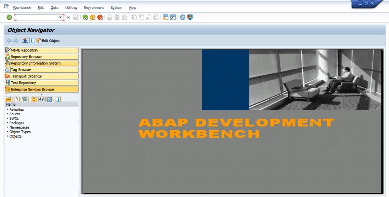The image size is (389, 197).
Task: Click the red Cancel icon
Action: pyautogui.click(x=100, y=17)
